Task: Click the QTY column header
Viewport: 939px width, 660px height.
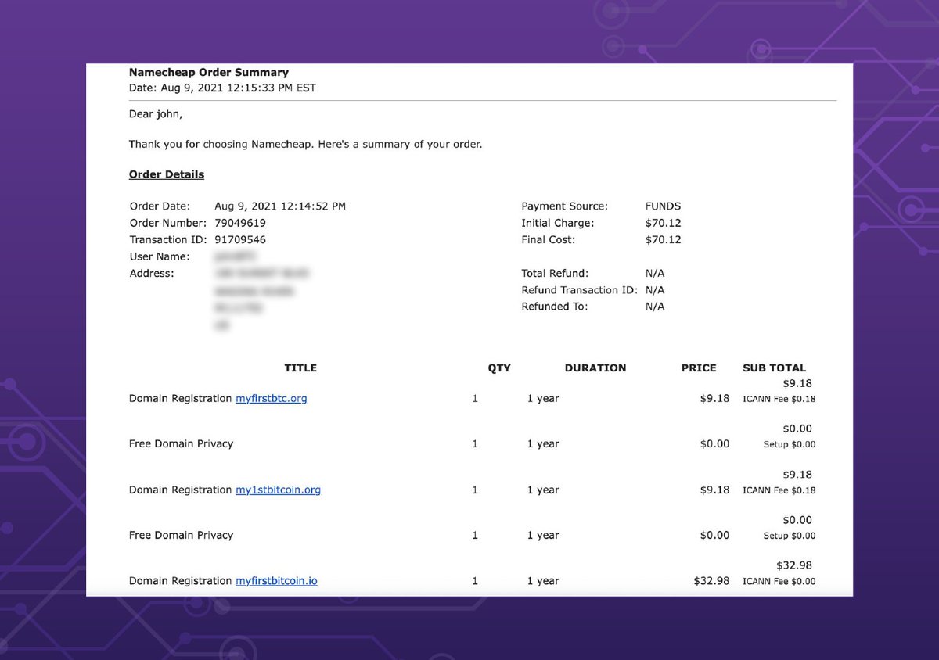Action: [x=499, y=368]
